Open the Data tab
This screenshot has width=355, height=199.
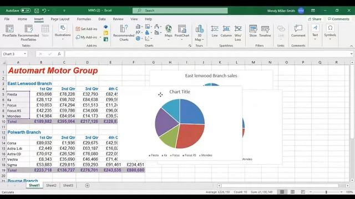pos(102,19)
